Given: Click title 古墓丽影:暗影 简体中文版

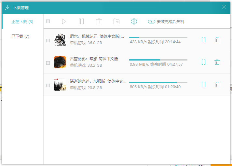Looking at the screenshot, I should (94, 59).
